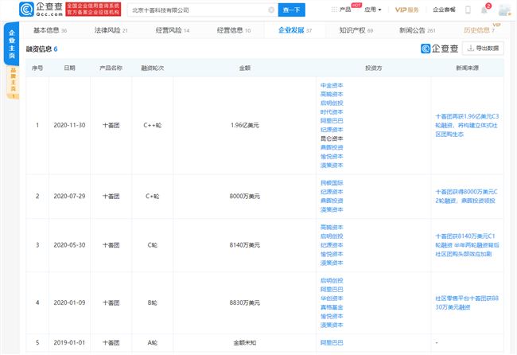Select the 品牌主页 side tab
Image resolution: width=517 pixels, height=355 pixels.
tap(13, 83)
